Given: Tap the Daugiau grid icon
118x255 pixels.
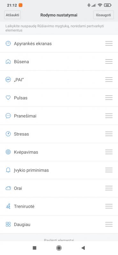Looking at the screenshot, I should pos(8,224).
